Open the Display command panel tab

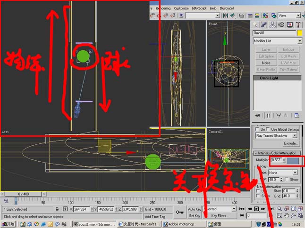coord(289,25)
